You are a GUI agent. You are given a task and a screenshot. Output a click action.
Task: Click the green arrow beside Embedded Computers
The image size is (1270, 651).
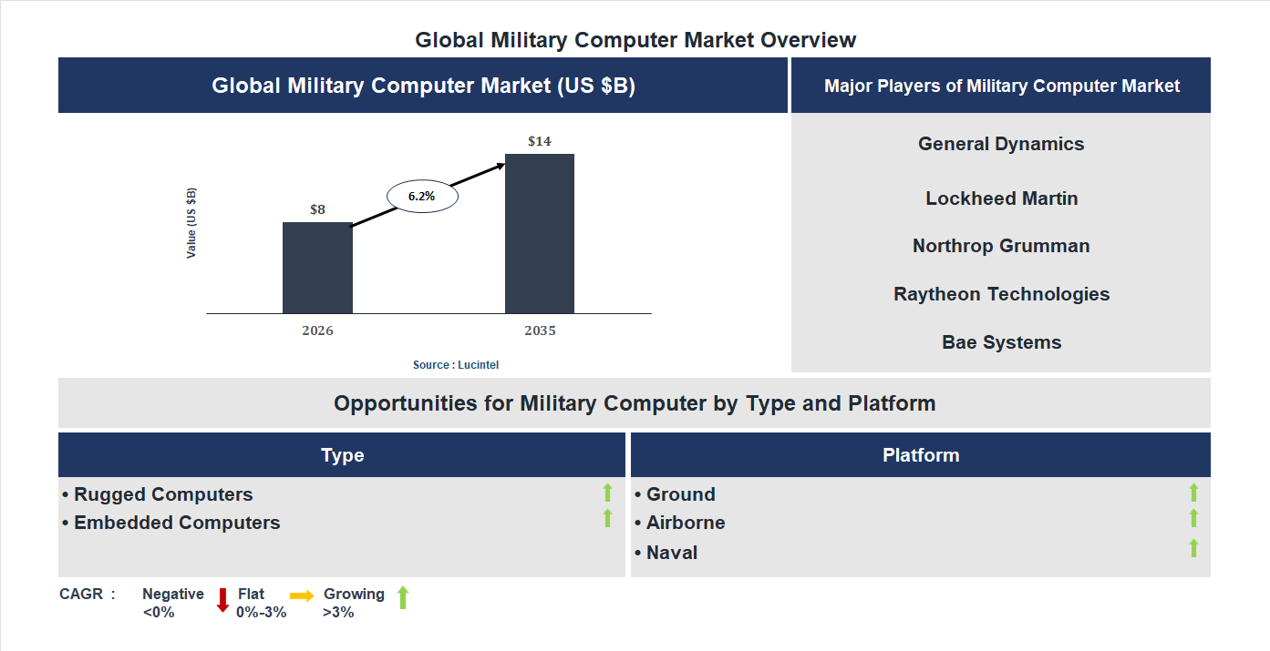[607, 518]
